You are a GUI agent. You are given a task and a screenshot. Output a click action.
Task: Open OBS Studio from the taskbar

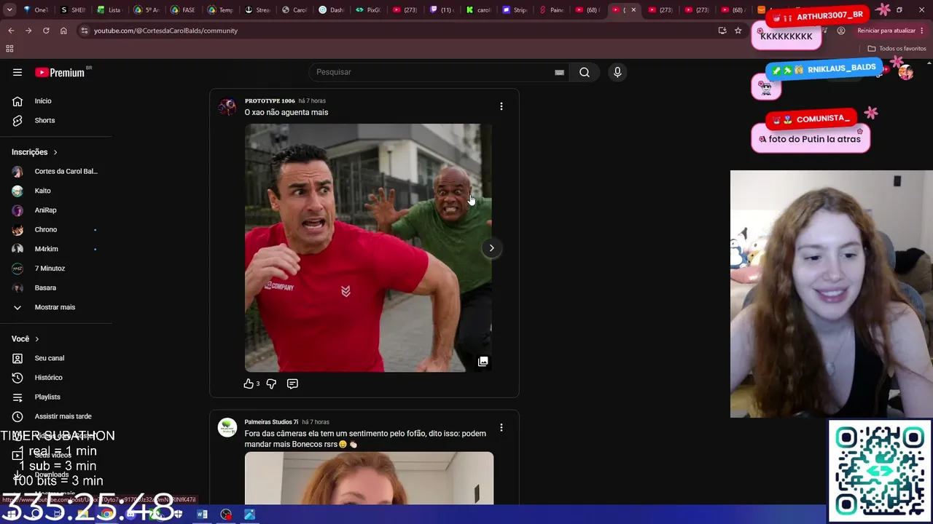(x=226, y=515)
